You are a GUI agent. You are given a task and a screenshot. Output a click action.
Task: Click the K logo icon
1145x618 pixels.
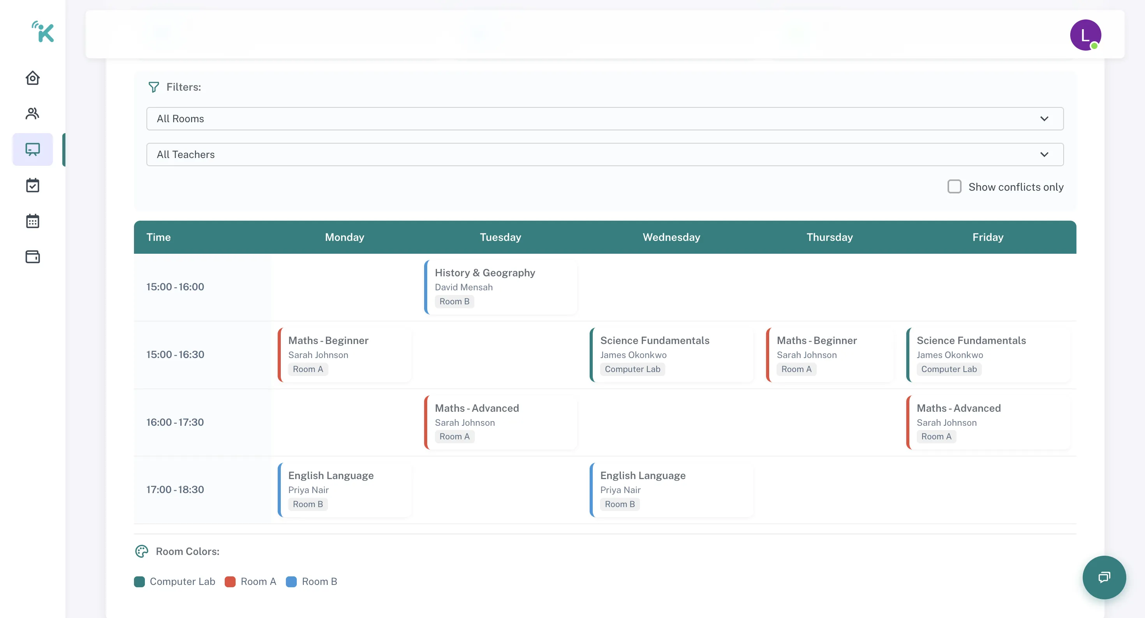[43, 32]
